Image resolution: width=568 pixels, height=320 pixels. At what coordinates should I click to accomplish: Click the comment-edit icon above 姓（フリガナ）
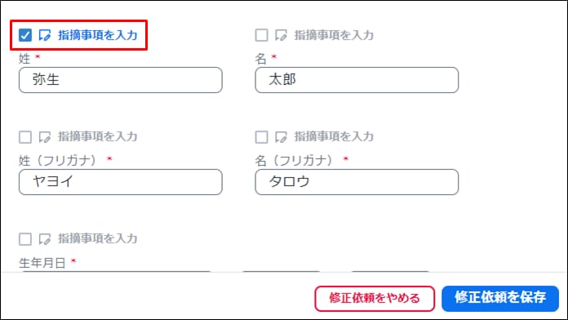coord(45,137)
